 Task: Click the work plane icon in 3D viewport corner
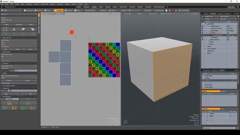(125, 122)
